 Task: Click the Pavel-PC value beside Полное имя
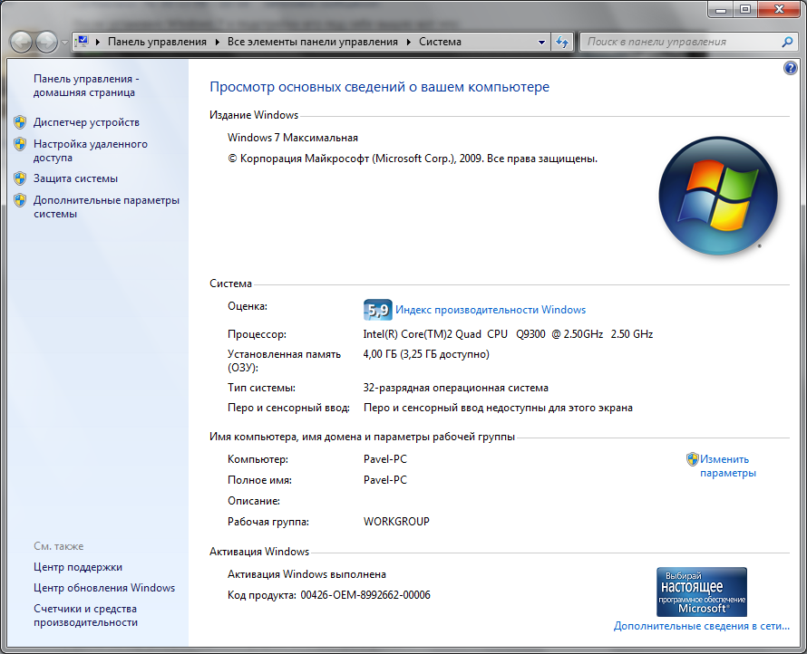(x=385, y=480)
